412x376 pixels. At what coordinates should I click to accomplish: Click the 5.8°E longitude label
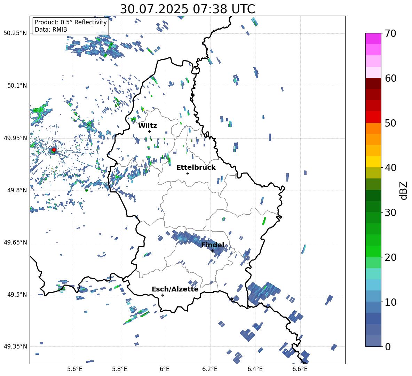tap(120, 369)
